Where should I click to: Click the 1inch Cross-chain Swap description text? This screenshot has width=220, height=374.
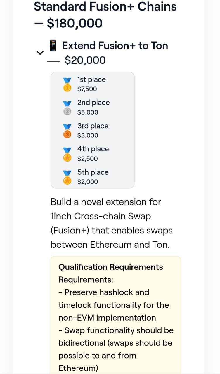click(101, 216)
